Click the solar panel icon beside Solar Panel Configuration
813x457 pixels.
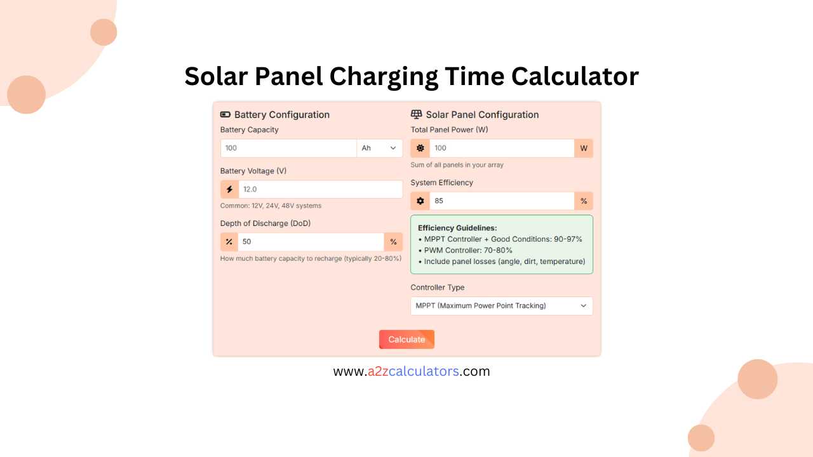(x=417, y=114)
